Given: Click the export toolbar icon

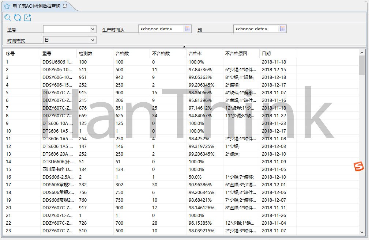Looking at the screenshot, I should point(27,18).
